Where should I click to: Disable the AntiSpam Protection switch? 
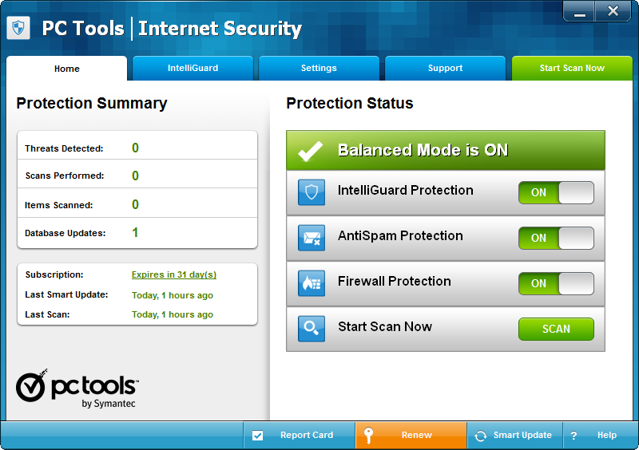pos(556,238)
